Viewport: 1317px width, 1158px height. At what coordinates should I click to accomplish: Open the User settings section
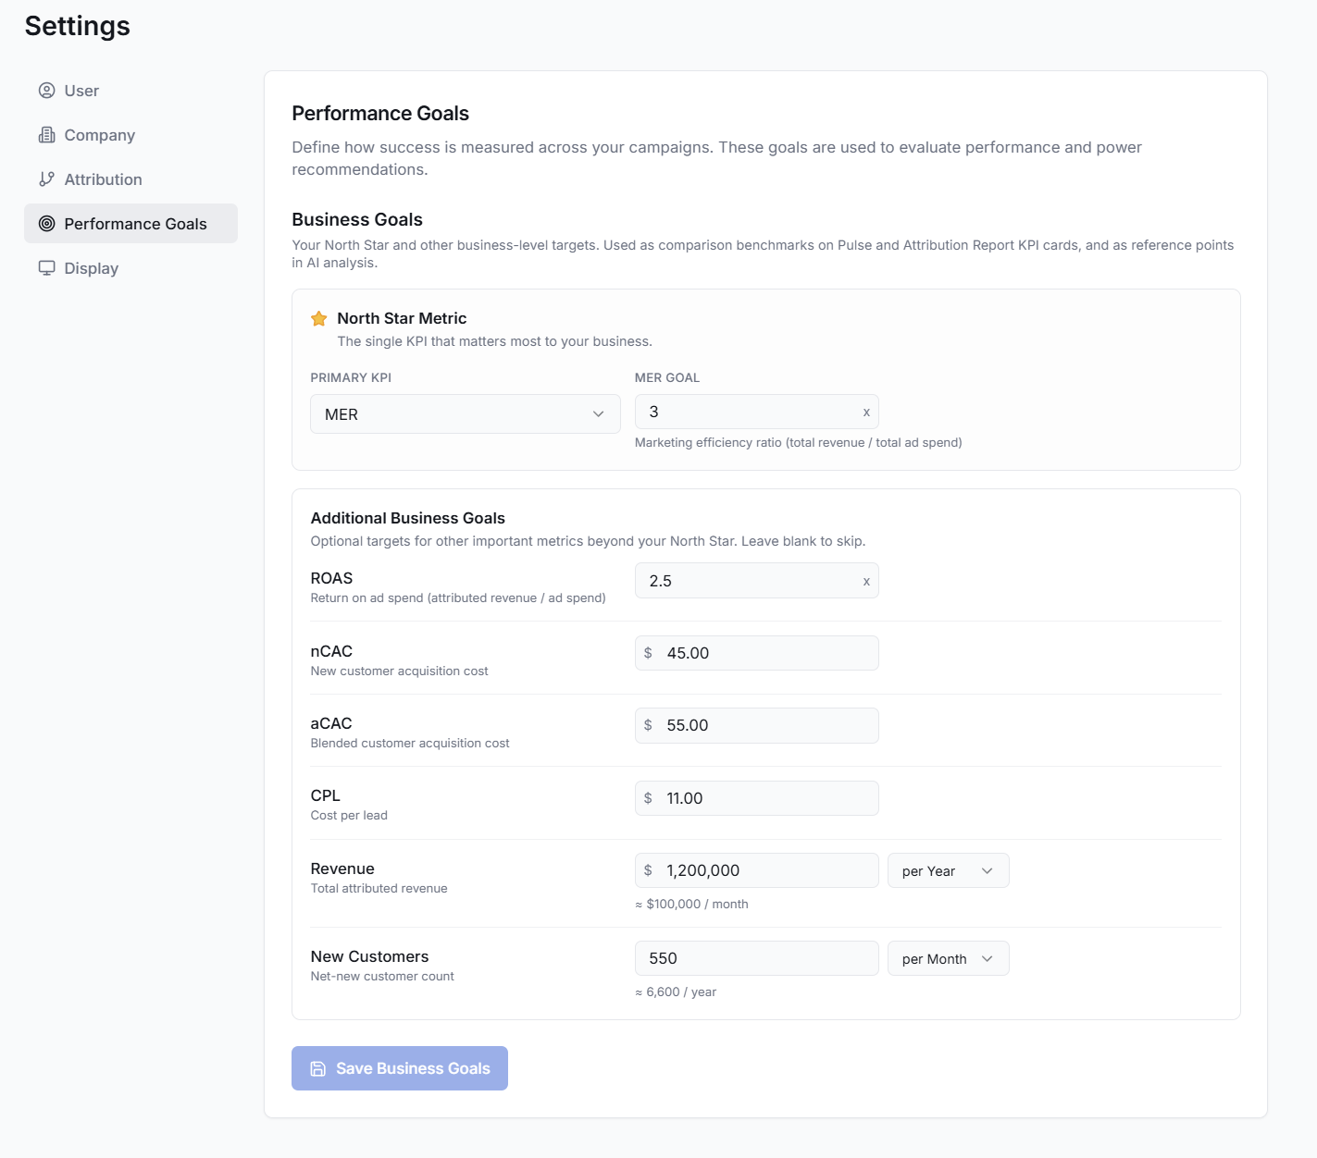[130, 91]
